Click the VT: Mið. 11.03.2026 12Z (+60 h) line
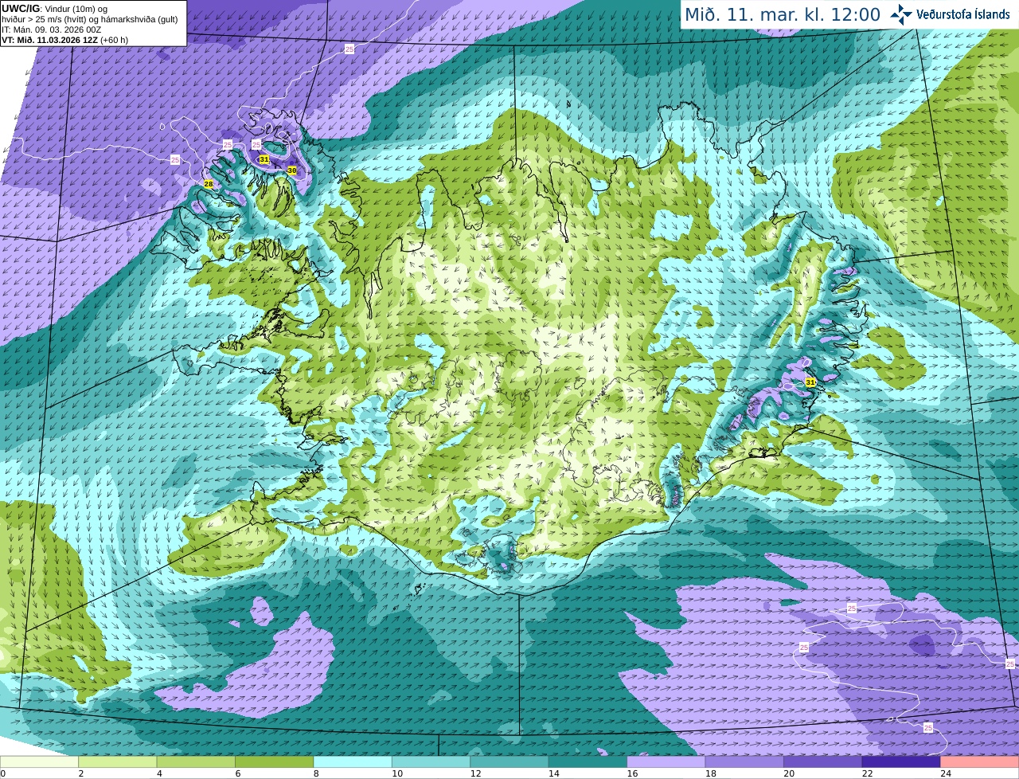 pyautogui.click(x=65, y=40)
